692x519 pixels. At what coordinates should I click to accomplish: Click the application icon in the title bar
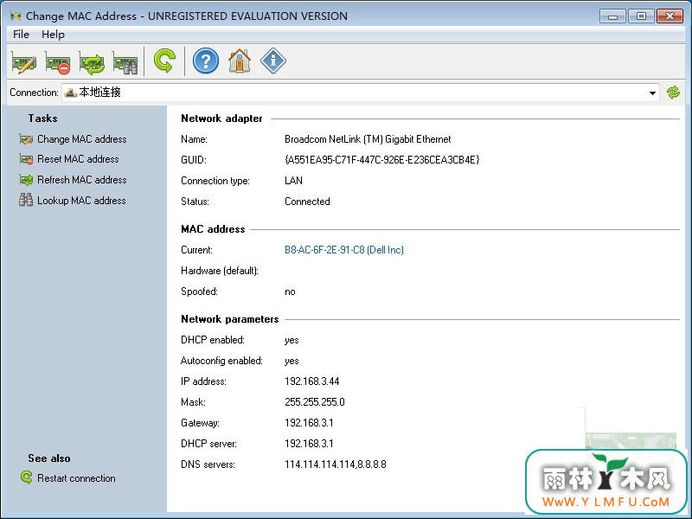[x=16, y=16]
